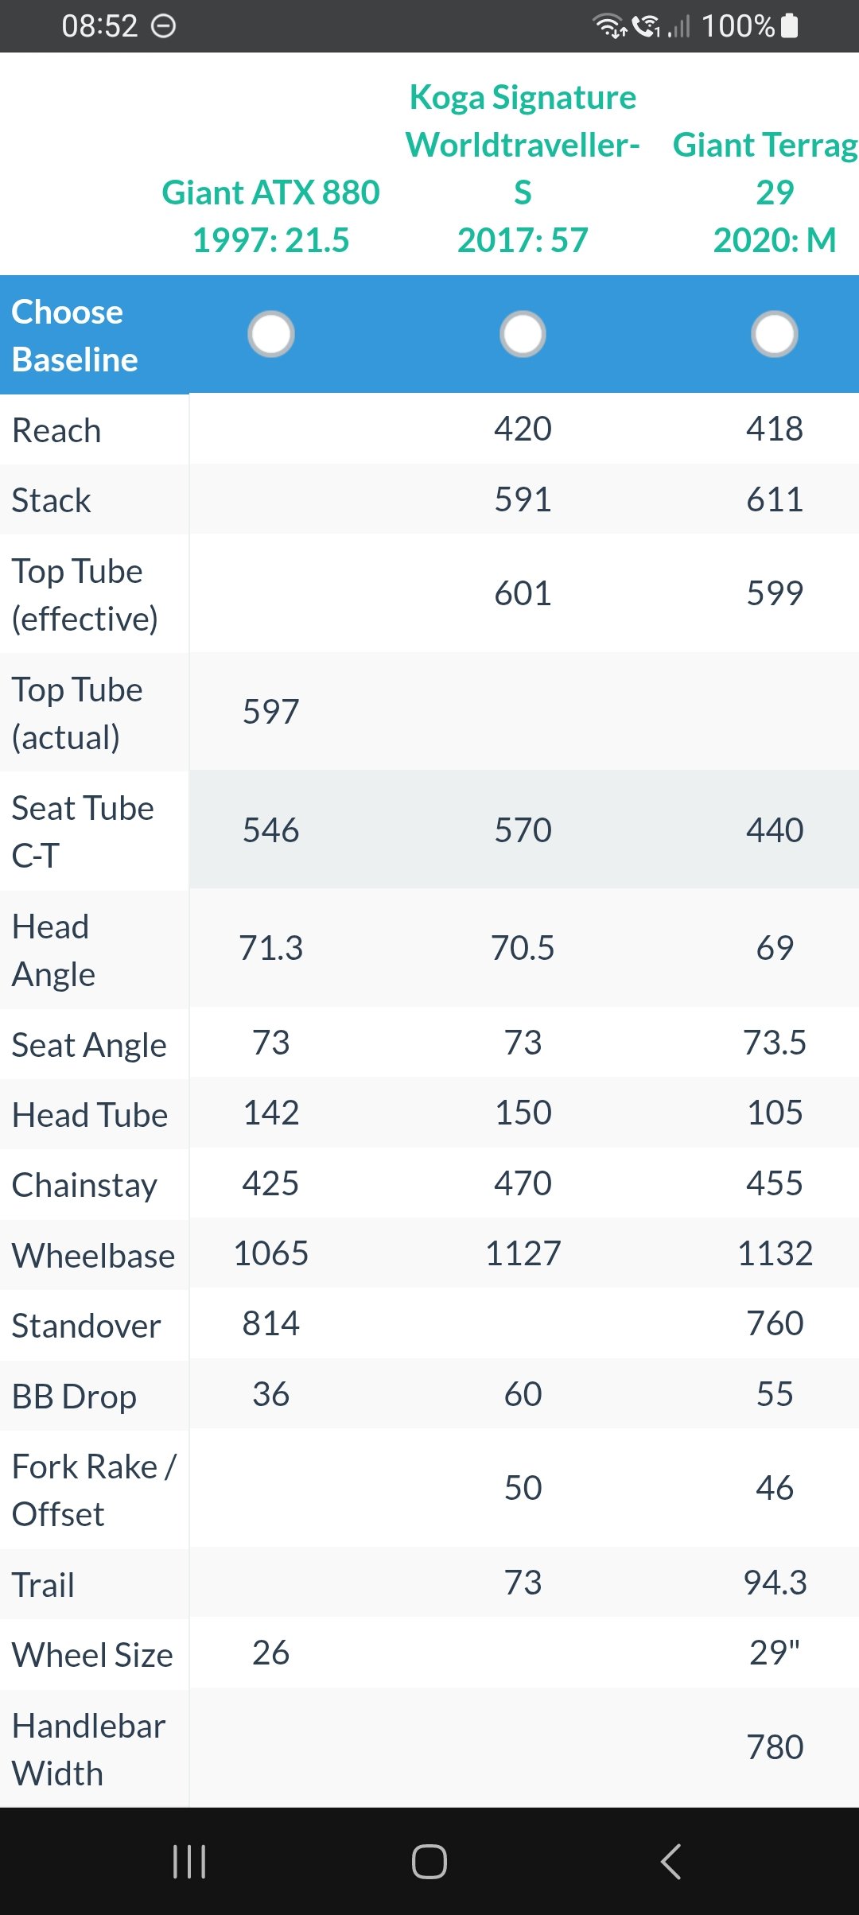Viewport: 859px width, 1915px height.
Task: Click the Reach row label
Action: 56,430
